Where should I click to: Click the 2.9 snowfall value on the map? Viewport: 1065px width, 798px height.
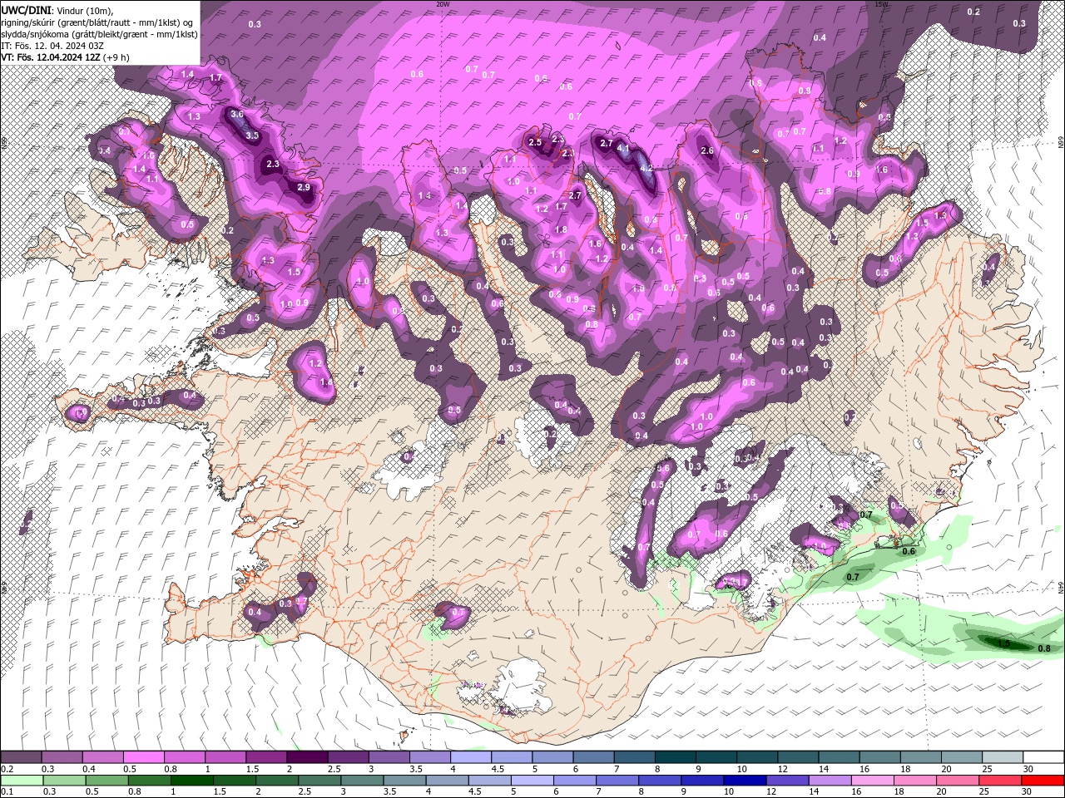pyautogui.click(x=304, y=188)
